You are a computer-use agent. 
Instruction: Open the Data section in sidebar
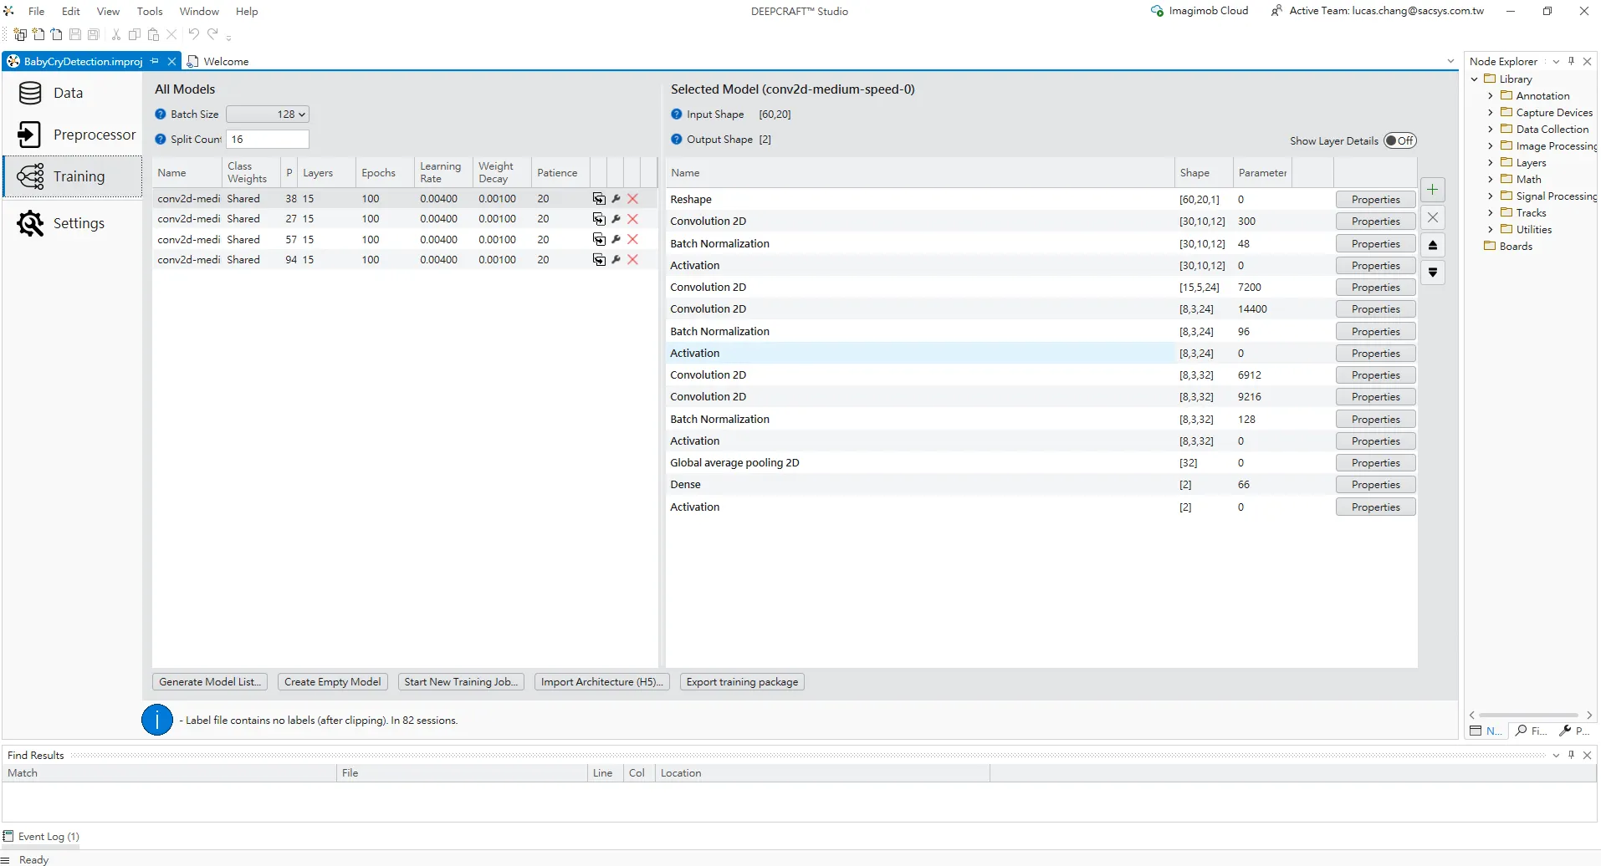pos(68,93)
